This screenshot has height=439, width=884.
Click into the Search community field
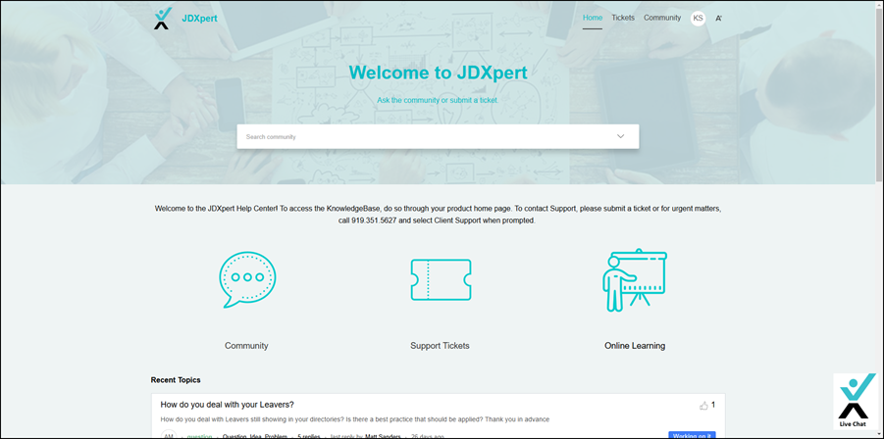click(422, 136)
